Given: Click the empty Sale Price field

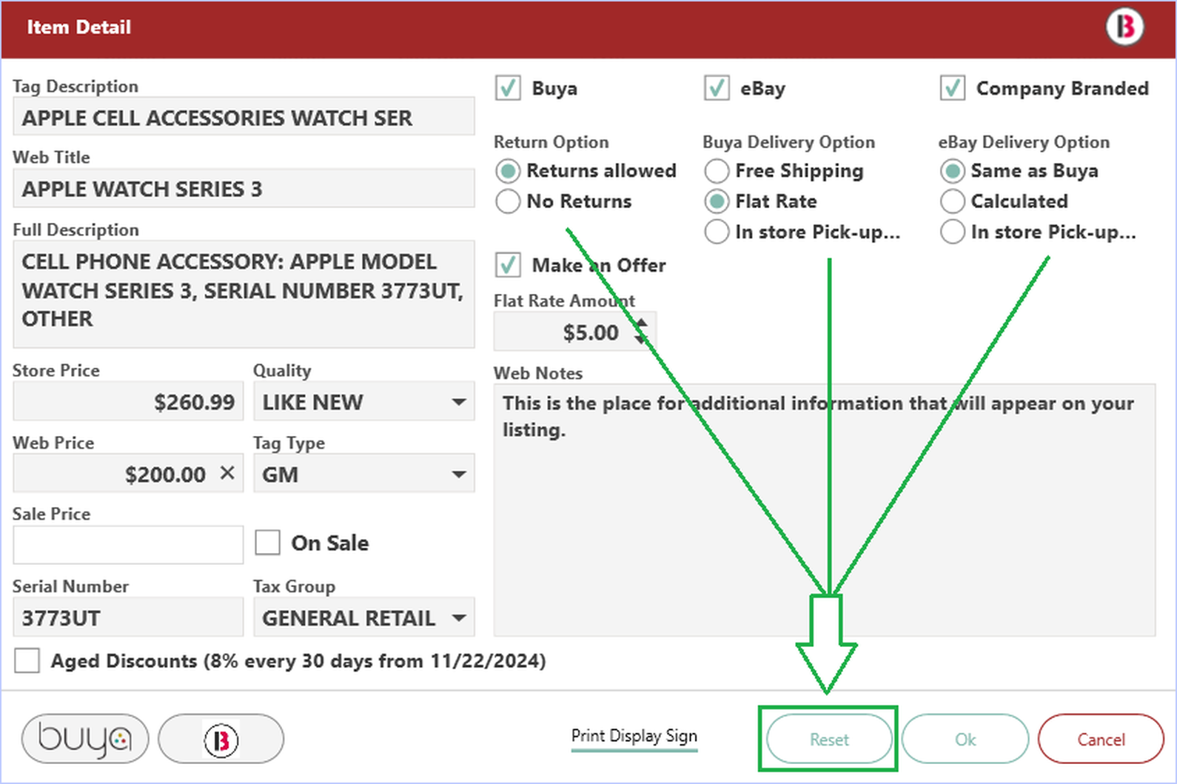Looking at the screenshot, I should [x=128, y=545].
